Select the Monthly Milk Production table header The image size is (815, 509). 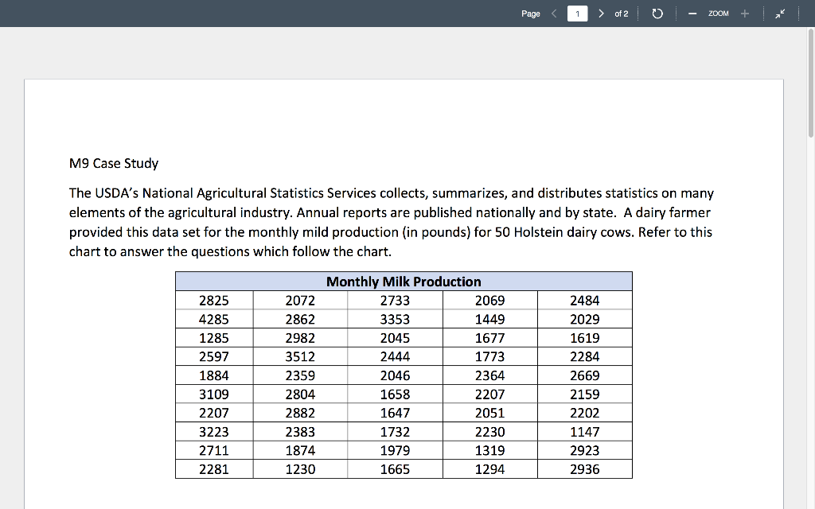[x=404, y=282]
